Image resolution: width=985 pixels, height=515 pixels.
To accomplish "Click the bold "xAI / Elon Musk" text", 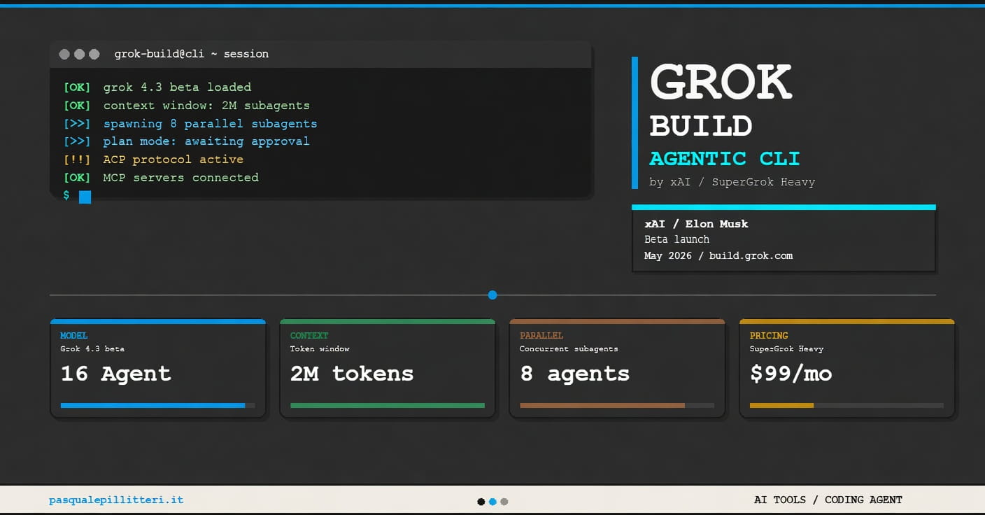I will click(x=696, y=224).
